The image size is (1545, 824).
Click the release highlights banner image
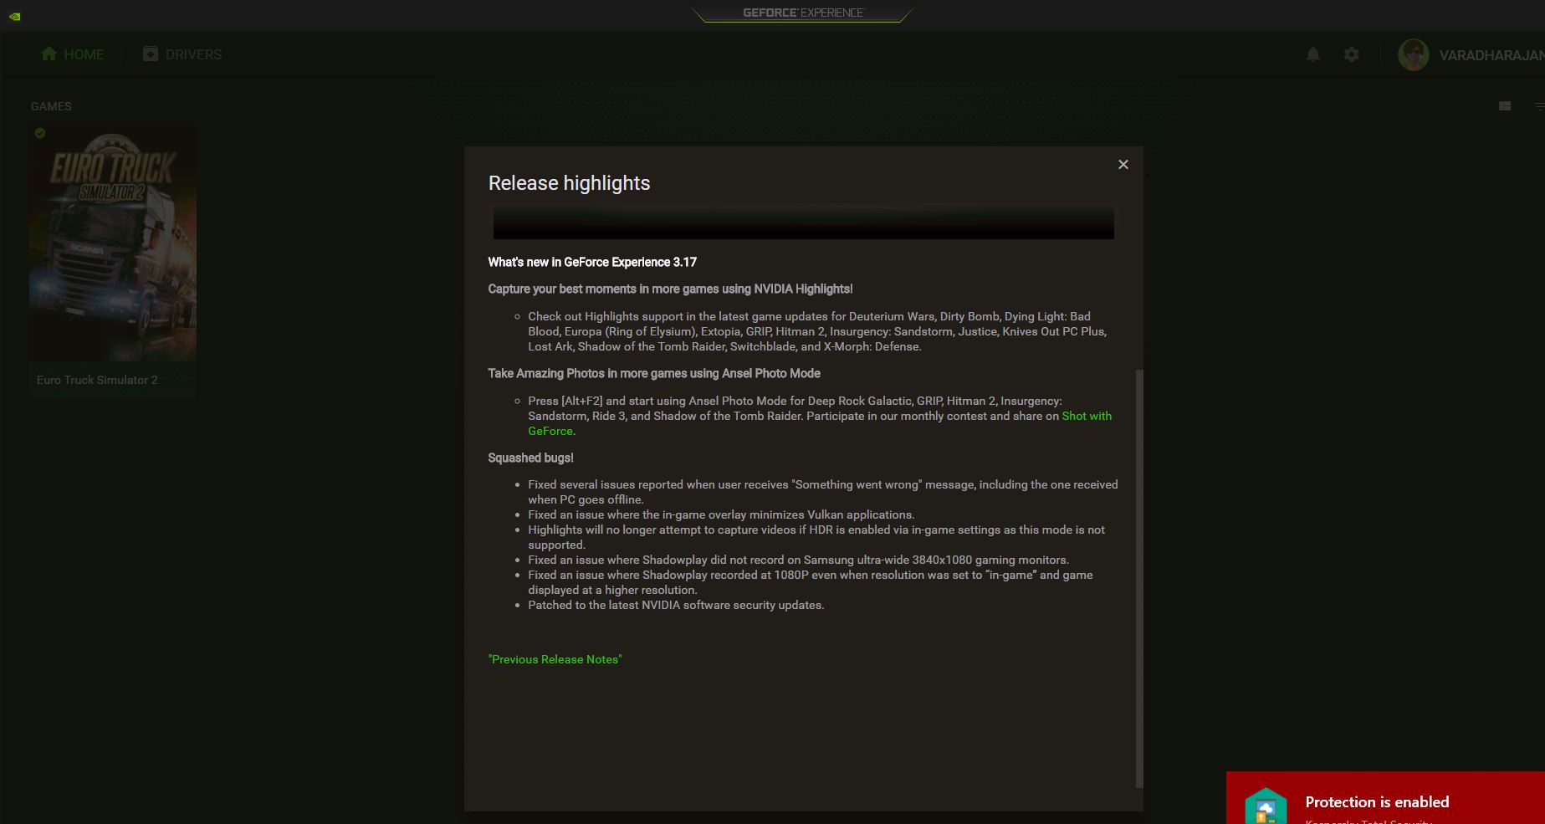pos(803,223)
